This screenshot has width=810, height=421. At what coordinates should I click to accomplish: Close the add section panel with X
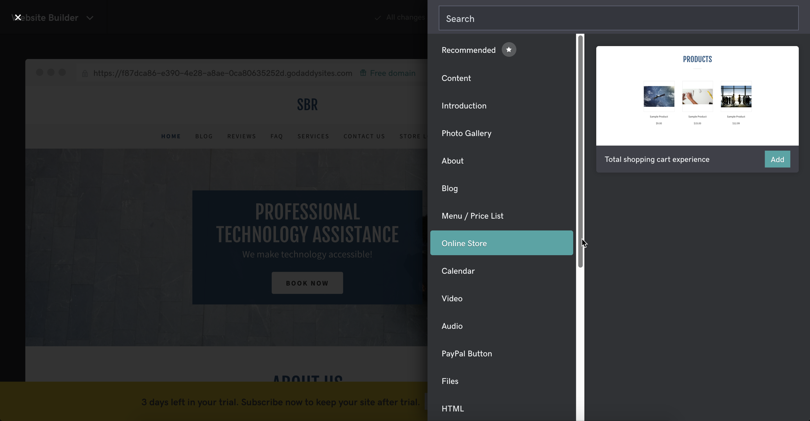coord(18,18)
